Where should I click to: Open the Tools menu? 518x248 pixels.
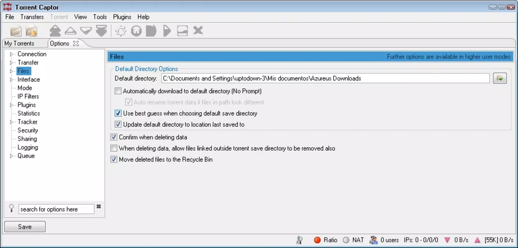coord(100,17)
